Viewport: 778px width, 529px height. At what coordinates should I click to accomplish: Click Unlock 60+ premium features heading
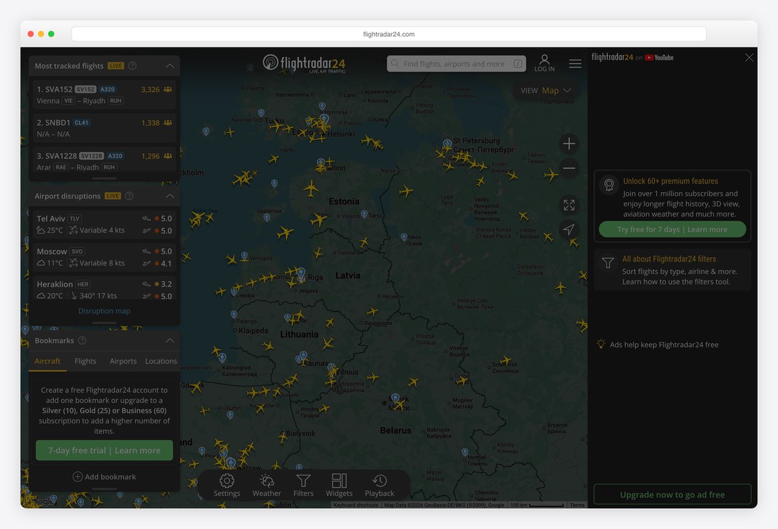click(x=670, y=181)
